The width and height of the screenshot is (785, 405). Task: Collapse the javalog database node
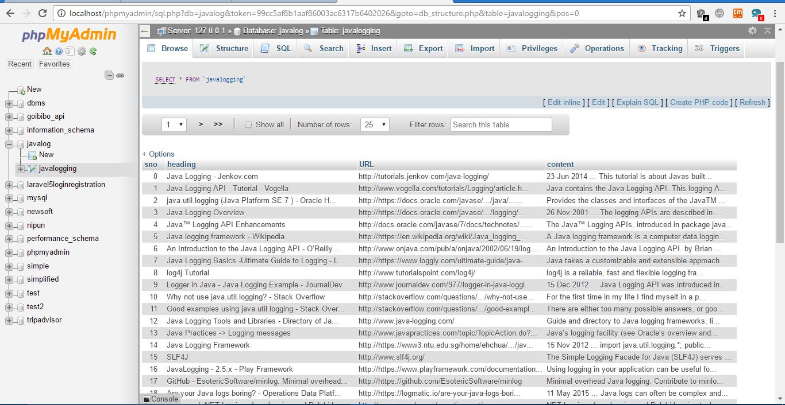pyautogui.click(x=9, y=145)
